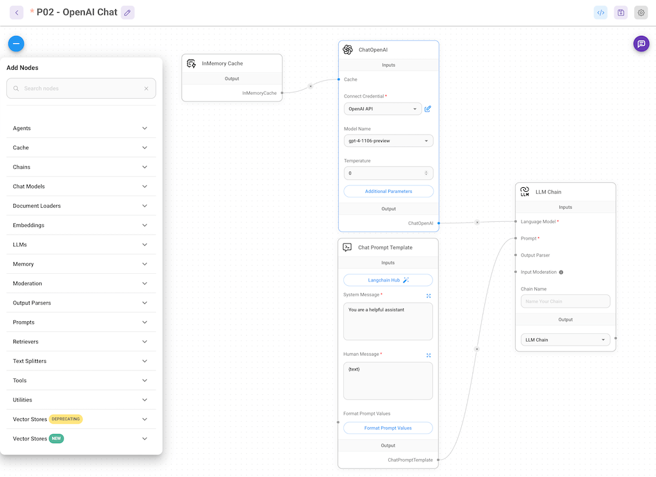656x477 pixels.
Task: Click edit credential icon beside OpenAI API
Action: point(428,109)
